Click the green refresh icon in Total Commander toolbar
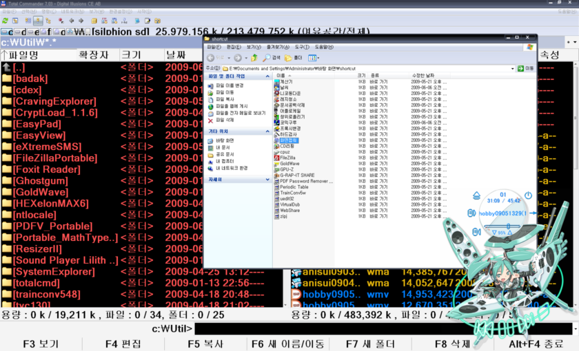 (6, 21)
